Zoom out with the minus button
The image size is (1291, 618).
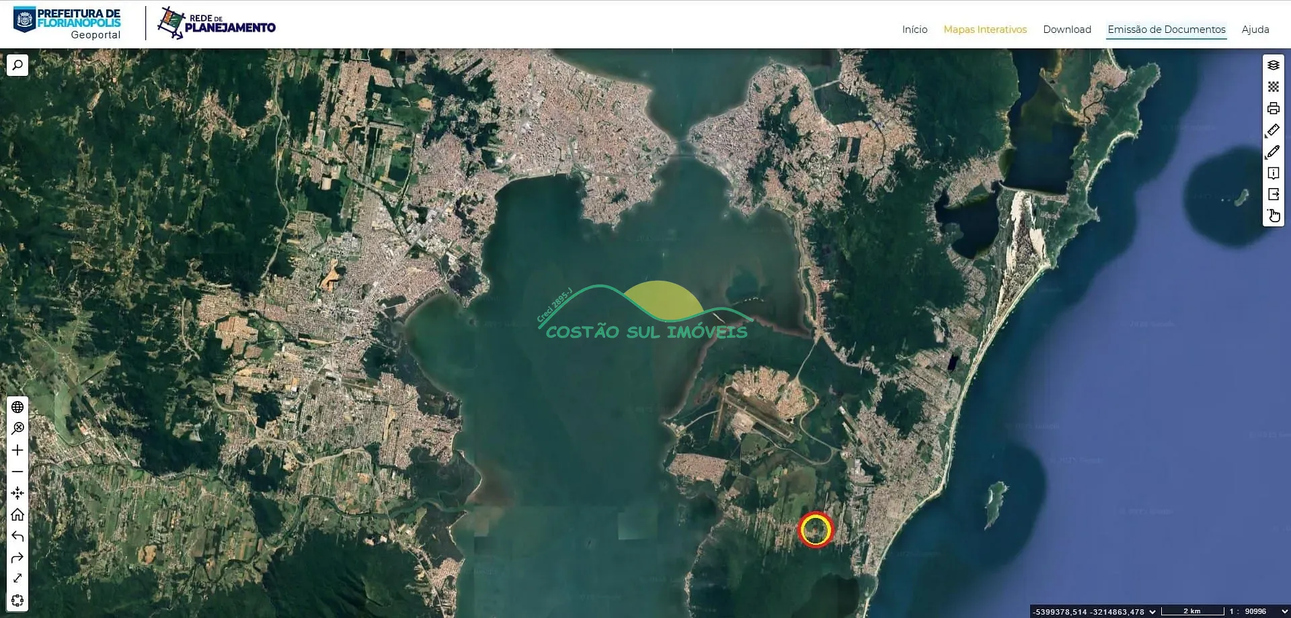17,472
